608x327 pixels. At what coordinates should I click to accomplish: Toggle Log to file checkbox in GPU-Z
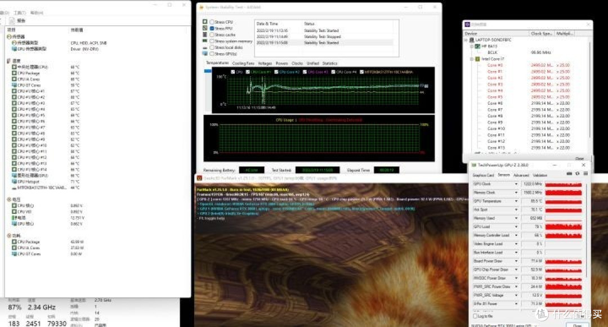[475, 316]
